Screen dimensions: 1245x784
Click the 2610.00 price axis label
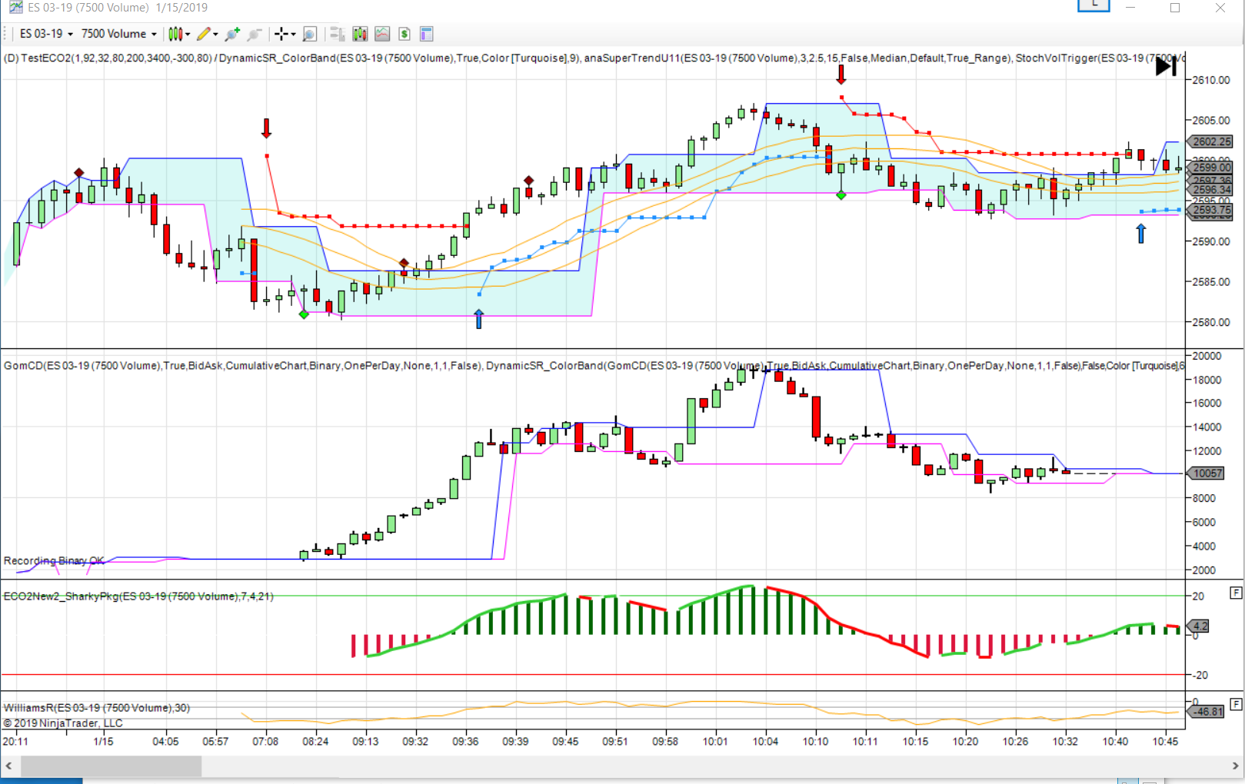1212,80
